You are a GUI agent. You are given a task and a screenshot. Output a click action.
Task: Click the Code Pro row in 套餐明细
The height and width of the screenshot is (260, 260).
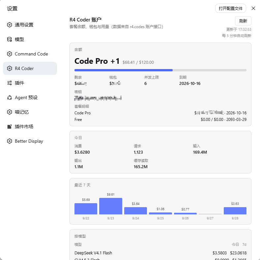[160, 113]
